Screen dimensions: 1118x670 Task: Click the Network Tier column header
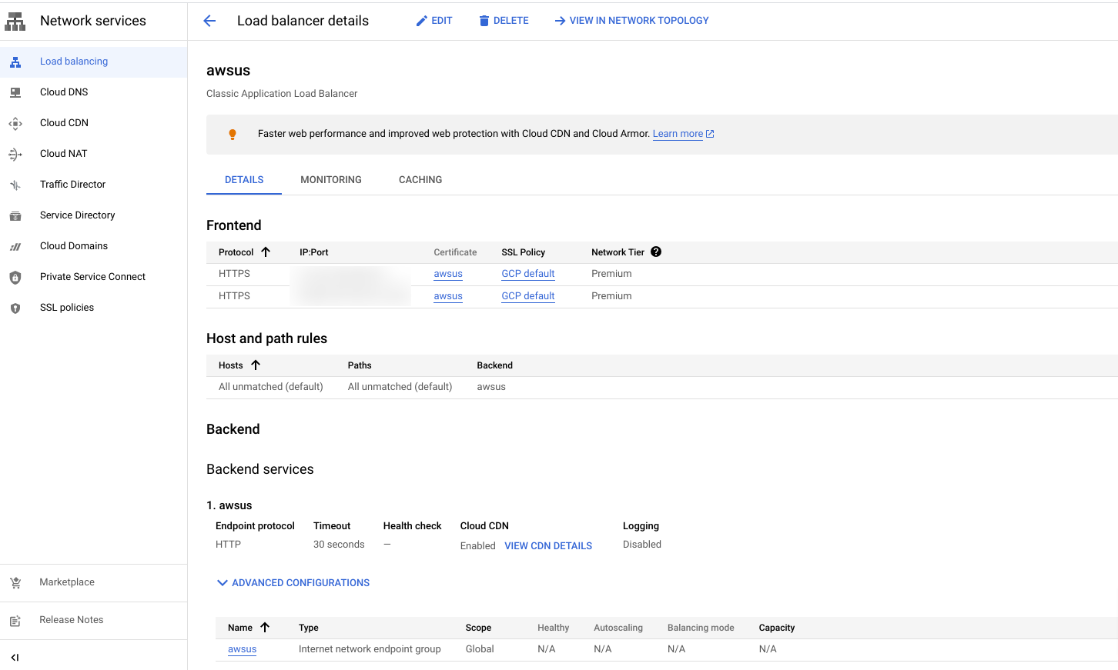[618, 252]
